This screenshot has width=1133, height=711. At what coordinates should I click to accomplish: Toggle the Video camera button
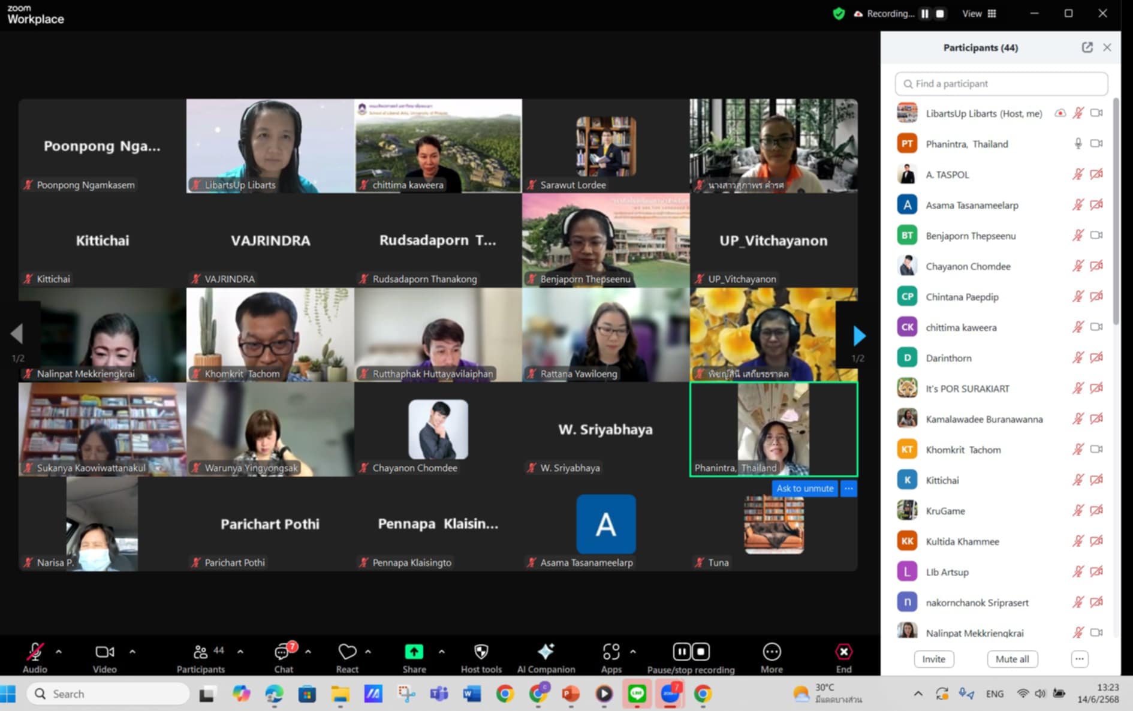104,652
